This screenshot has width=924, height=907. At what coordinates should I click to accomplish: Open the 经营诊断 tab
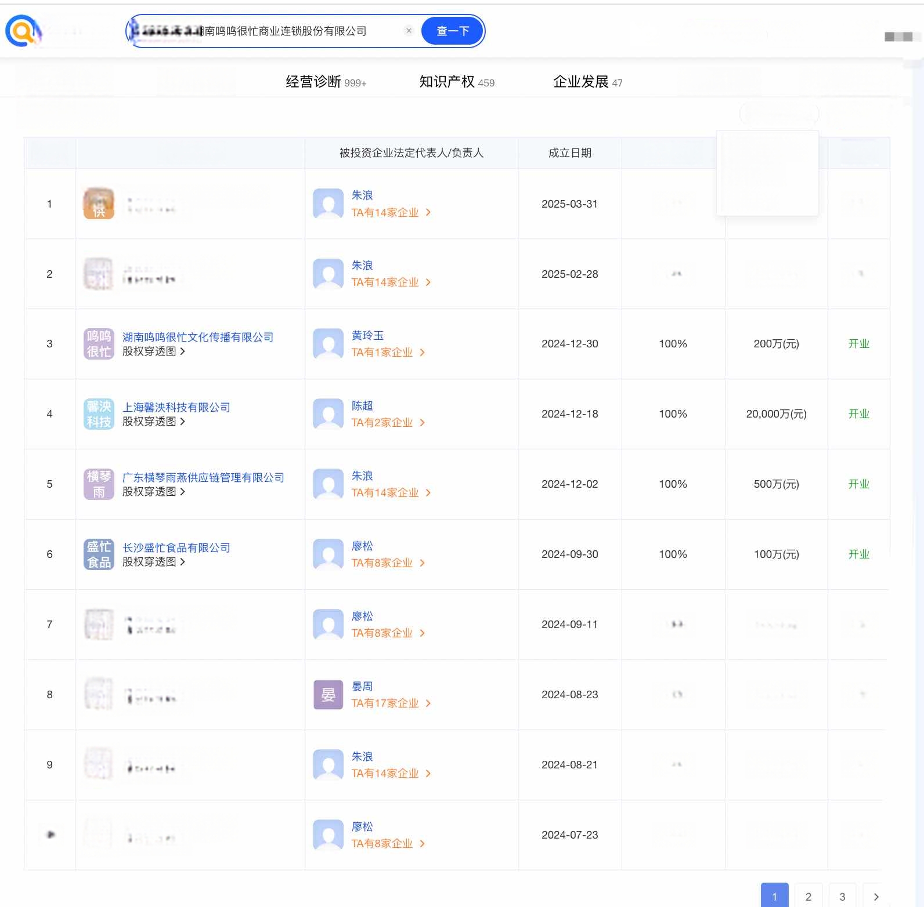[326, 82]
